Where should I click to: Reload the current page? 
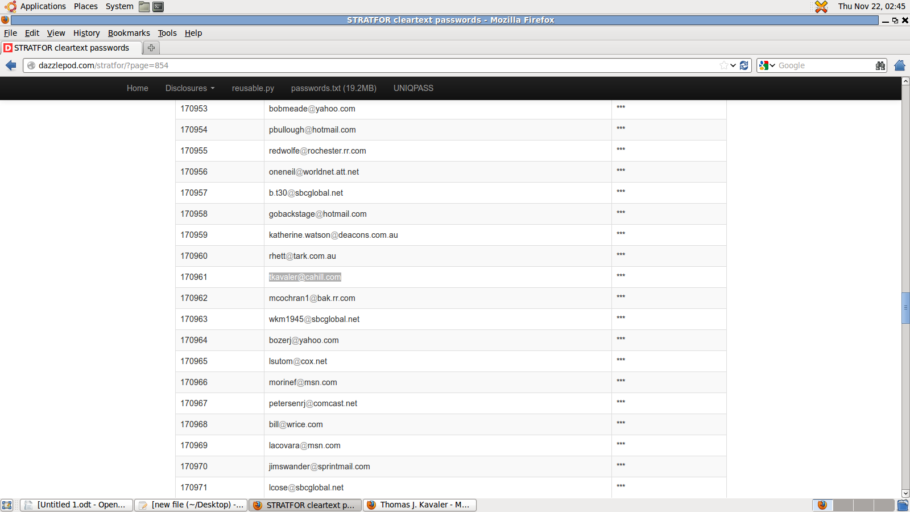click(x=744, y=65)
